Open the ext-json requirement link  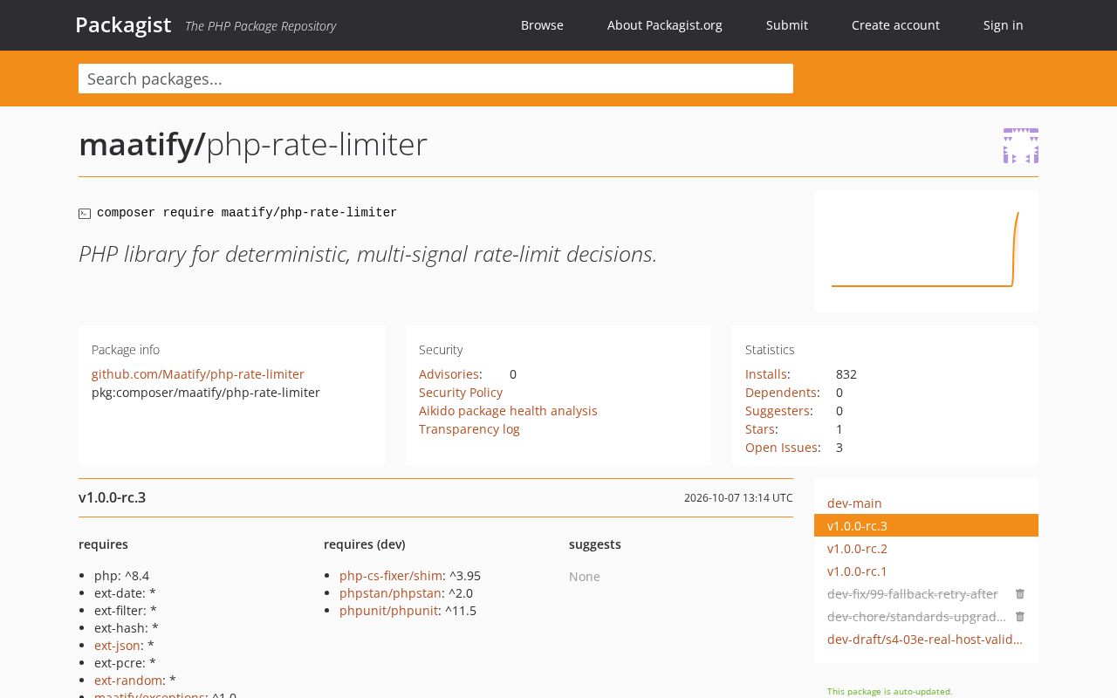click(117, 646)
